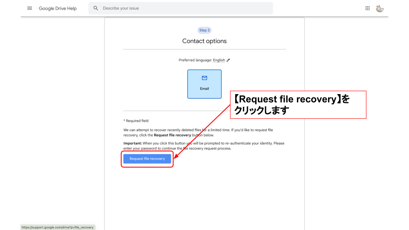The image size is (409, 230).
Task: Click the "* Required field" note
Action: click(136, 121)
